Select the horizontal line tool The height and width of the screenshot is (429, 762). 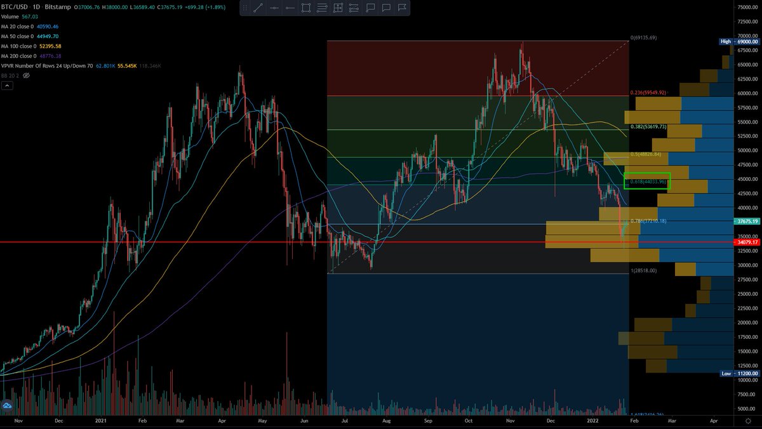[x=274, y=8]
